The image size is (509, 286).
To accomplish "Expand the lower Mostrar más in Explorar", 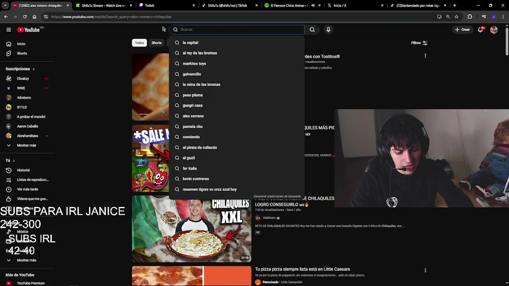I will (27, 260).
